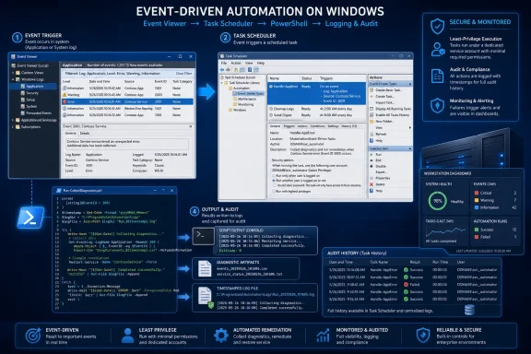Collapse Task Scheduler Library tree node
Screen dimensions: 531x354
point(222,83)
